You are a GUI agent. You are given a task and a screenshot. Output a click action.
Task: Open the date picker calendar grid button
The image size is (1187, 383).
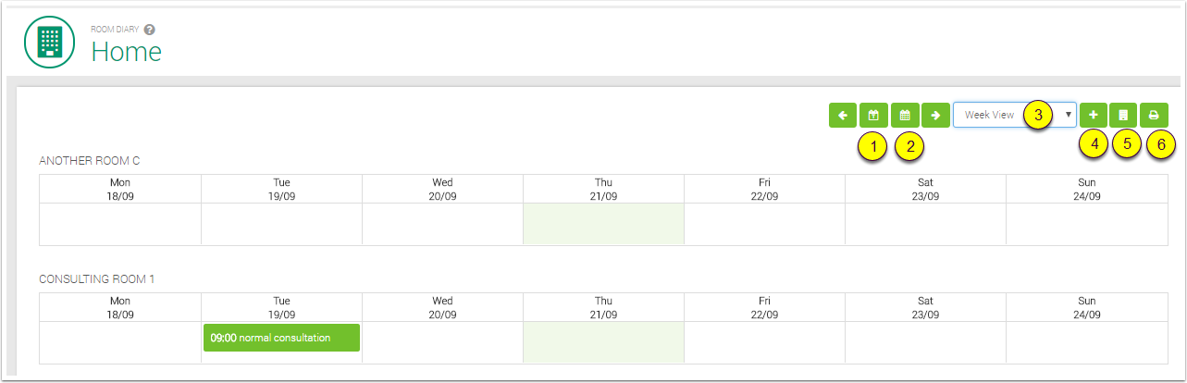pyautogui.click(x=905, y=115)
